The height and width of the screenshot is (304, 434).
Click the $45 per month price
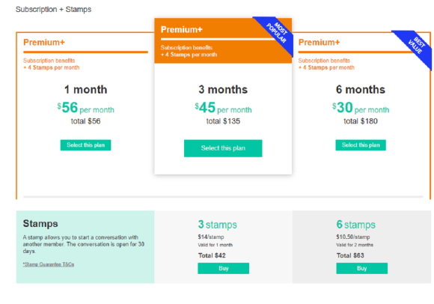[x=223, y=108]
